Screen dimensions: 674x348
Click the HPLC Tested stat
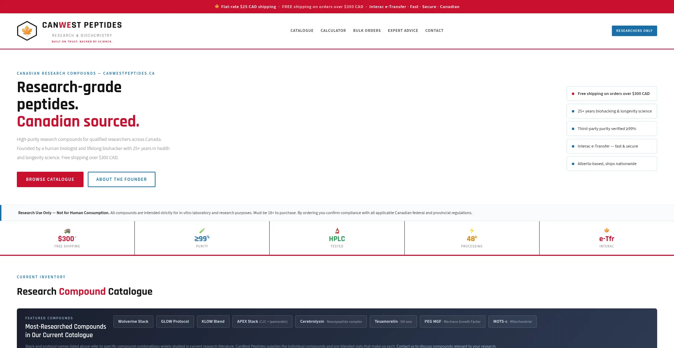pos(337,238)
